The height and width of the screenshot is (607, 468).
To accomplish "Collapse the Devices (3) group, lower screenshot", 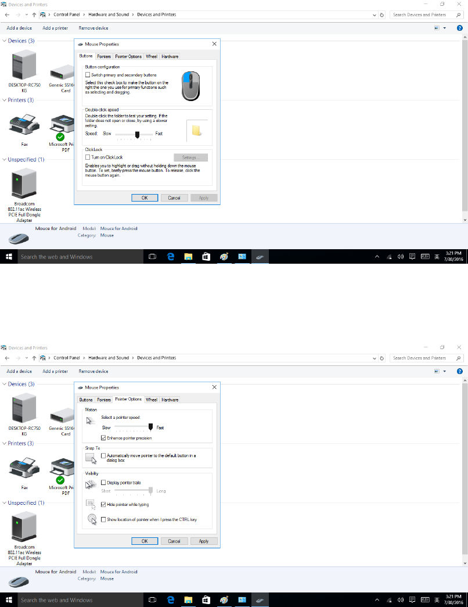I will [x=4, y=384].
